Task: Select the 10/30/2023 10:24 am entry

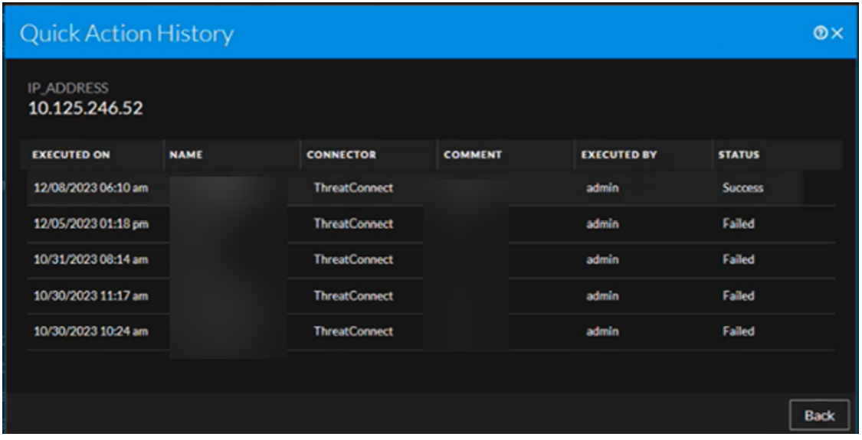Action: (90, 332)
